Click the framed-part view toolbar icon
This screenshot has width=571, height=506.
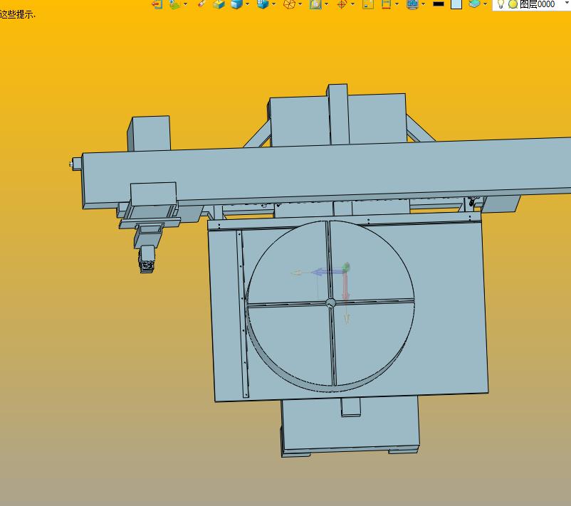click(x=315, y=4)
